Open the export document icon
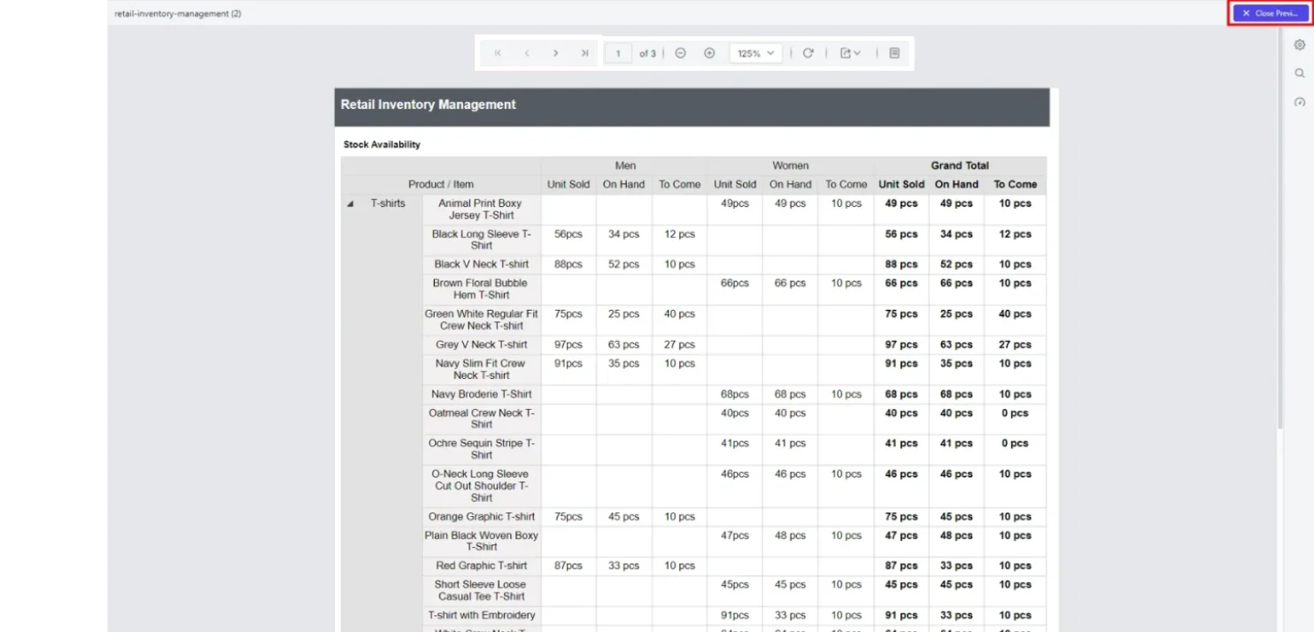The height and width of the screenshot is (632, 1314). (x=845, y=52)
